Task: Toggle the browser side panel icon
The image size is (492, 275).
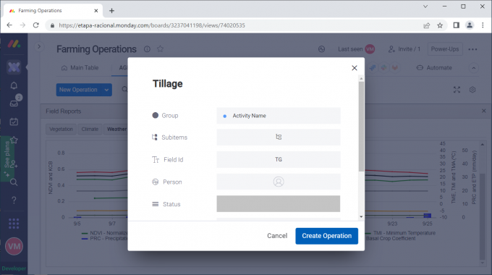Action: pyautogui.click(x=457, y=25)
